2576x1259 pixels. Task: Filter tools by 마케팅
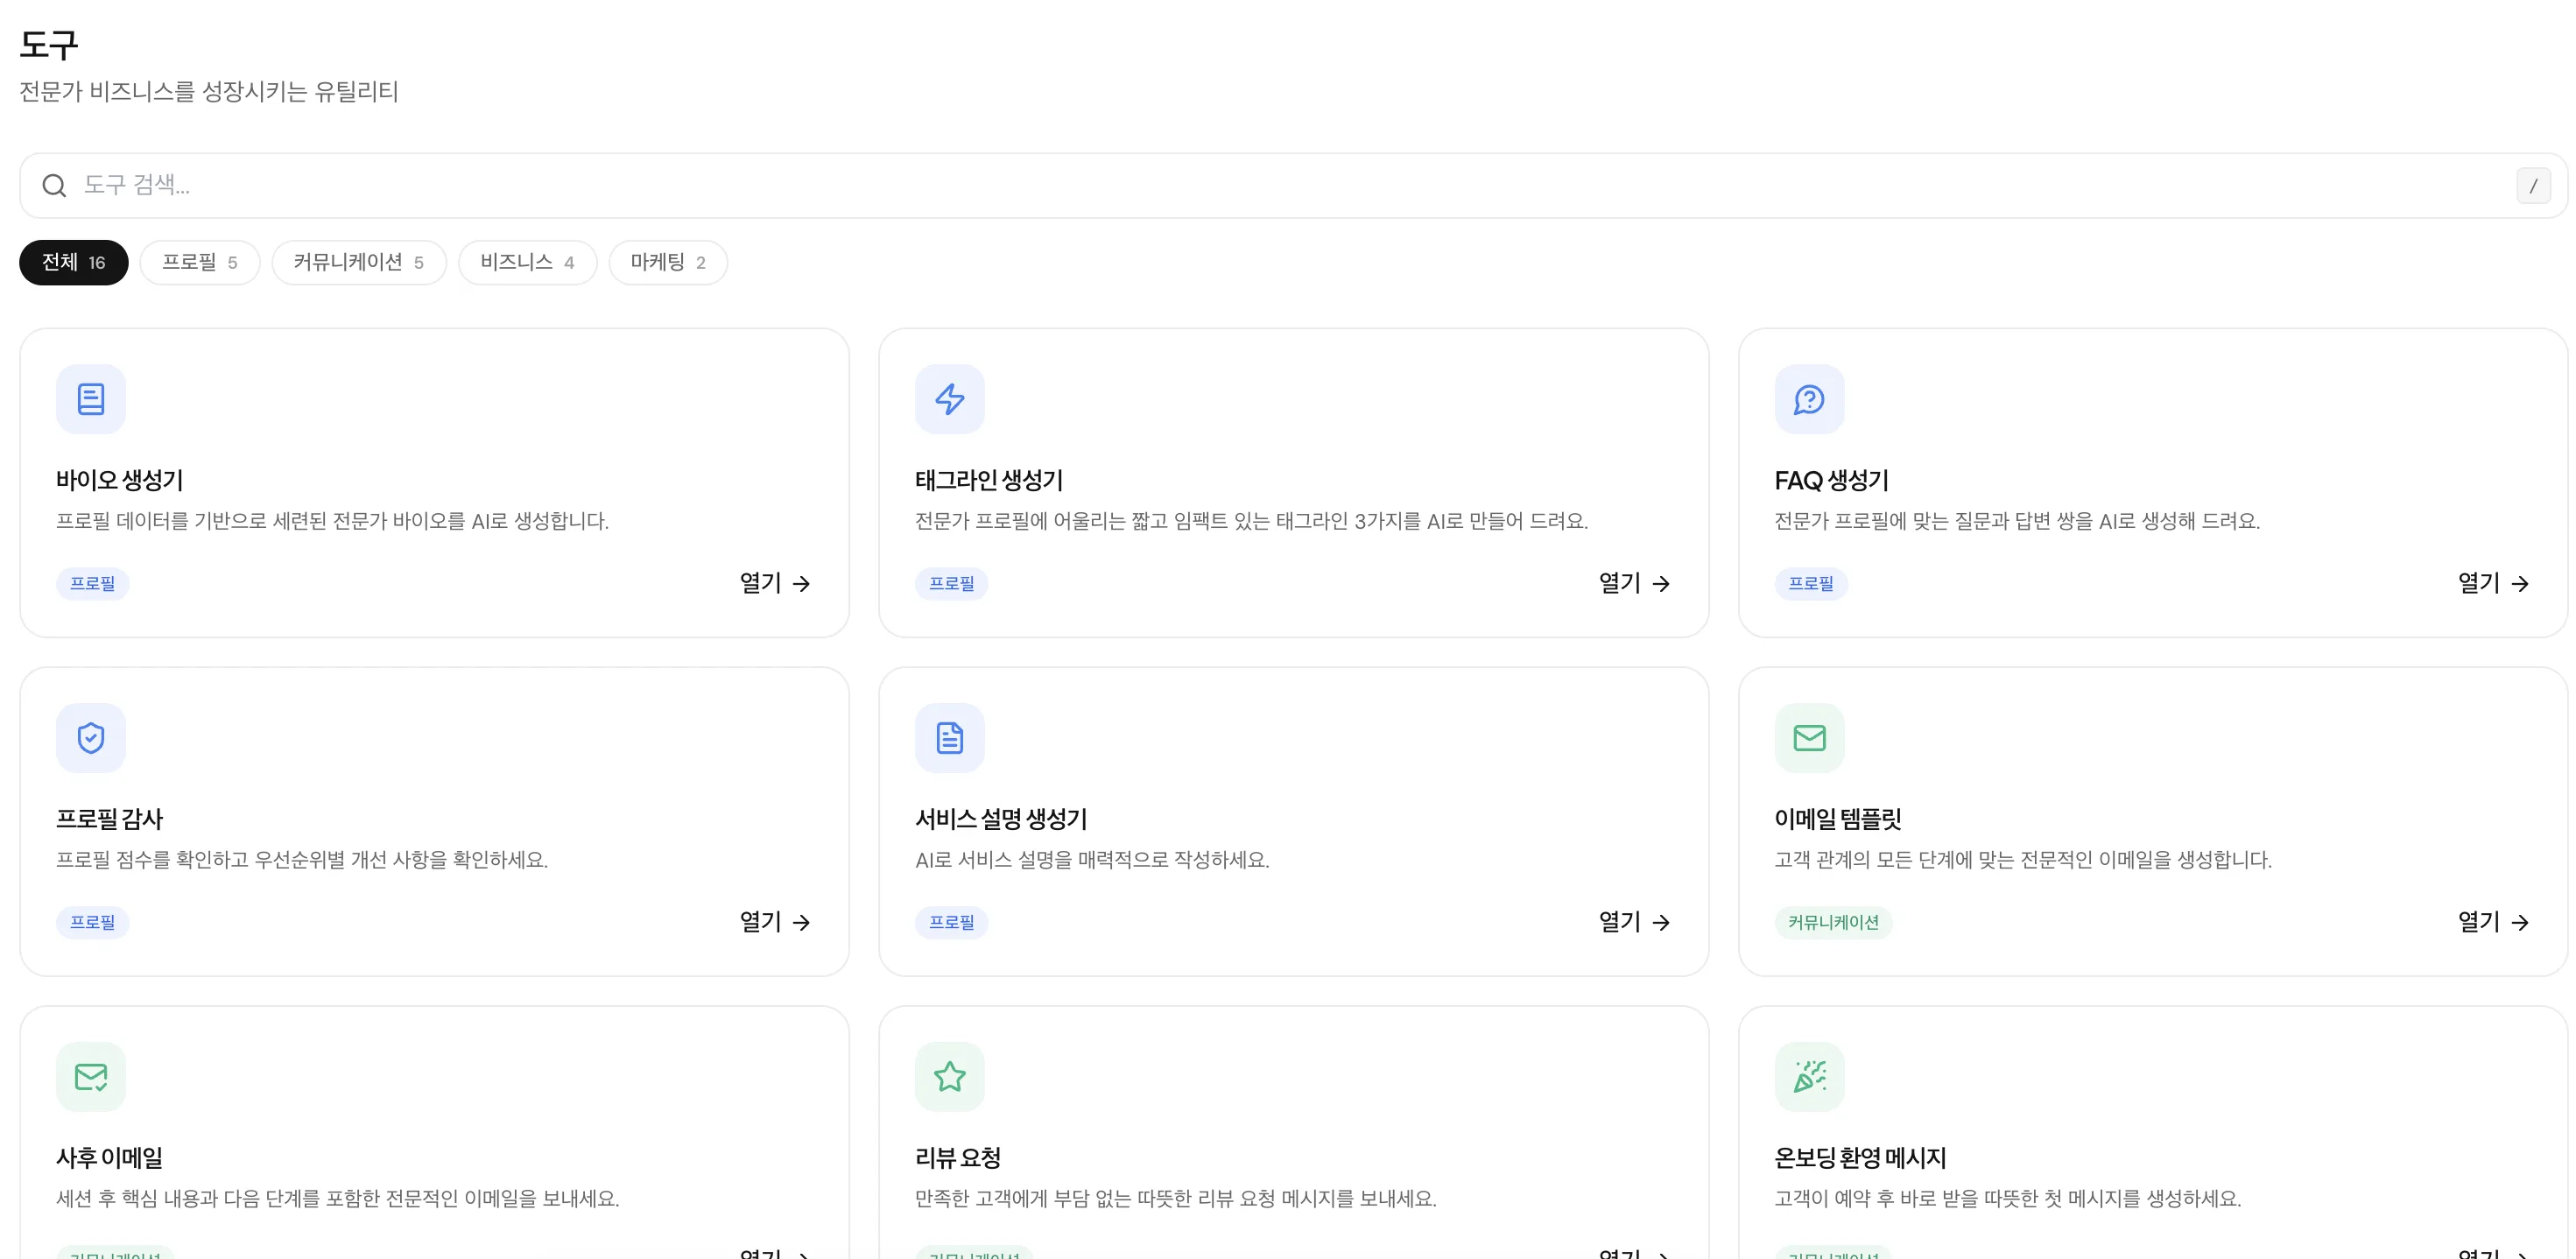(667, 262)
